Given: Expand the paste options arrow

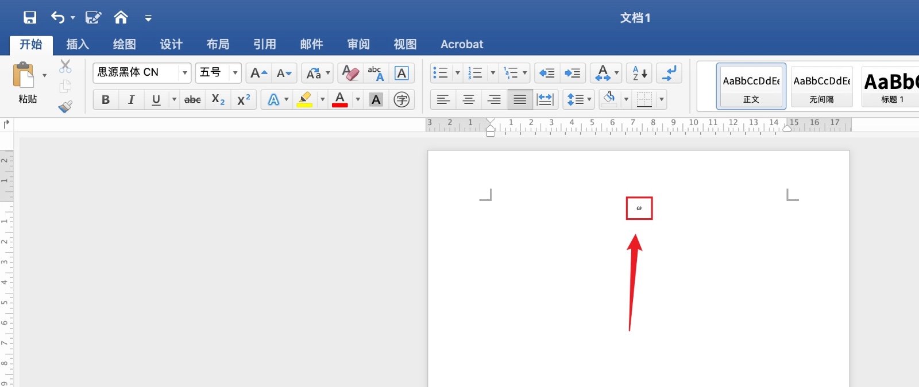Looking at the screenshot, I should point(44,75).
